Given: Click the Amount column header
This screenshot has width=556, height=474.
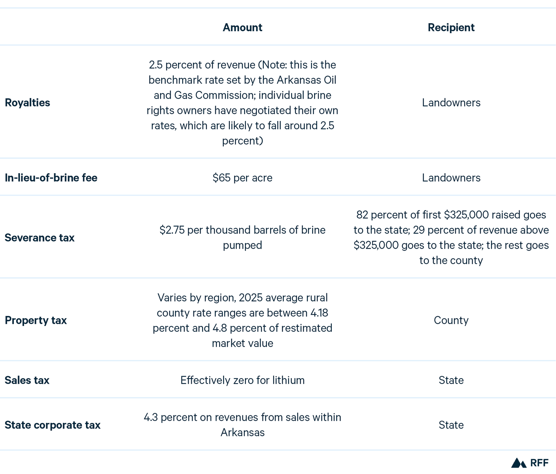Looking at the screenshot, I should coord(242,27).
